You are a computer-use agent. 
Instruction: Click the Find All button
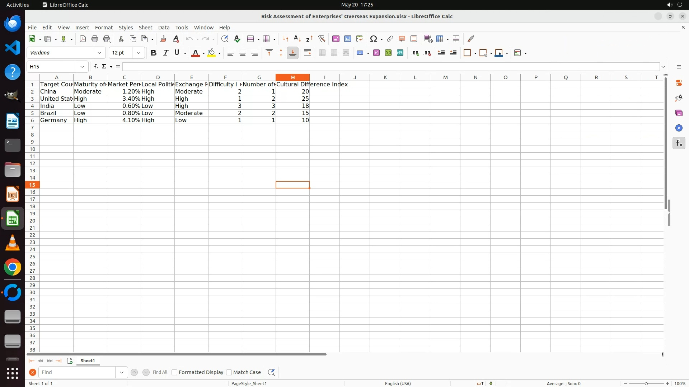(x=160, y=372)
